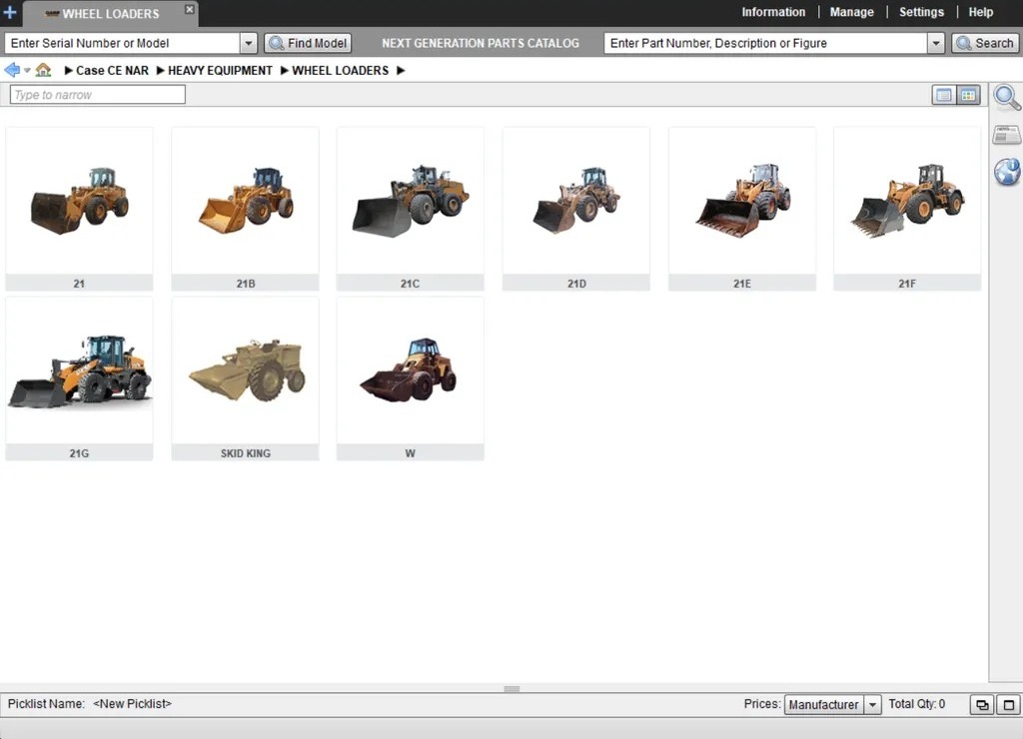This screenshot has height=739, width=1023.
Task: Navigate to HEAVY EQUIPMENT breadcrumb
Action: pos(220,70)
